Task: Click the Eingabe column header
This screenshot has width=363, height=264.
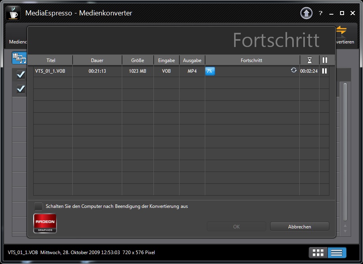Action: (166, 60)
